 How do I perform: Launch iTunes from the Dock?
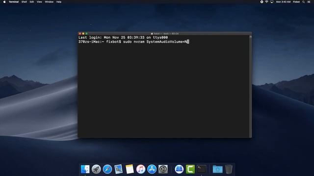(141, 169)
